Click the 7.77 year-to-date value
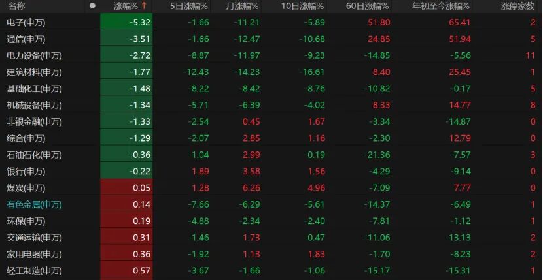The width and height of the screenshot is (543, 280). (x=463, y=188)
